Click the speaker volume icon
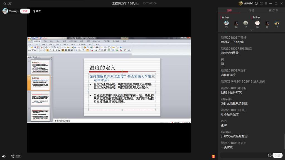Image resolution: width=285 pixels, height=160 pixels. pyautogui.click(x=4, y=156)
